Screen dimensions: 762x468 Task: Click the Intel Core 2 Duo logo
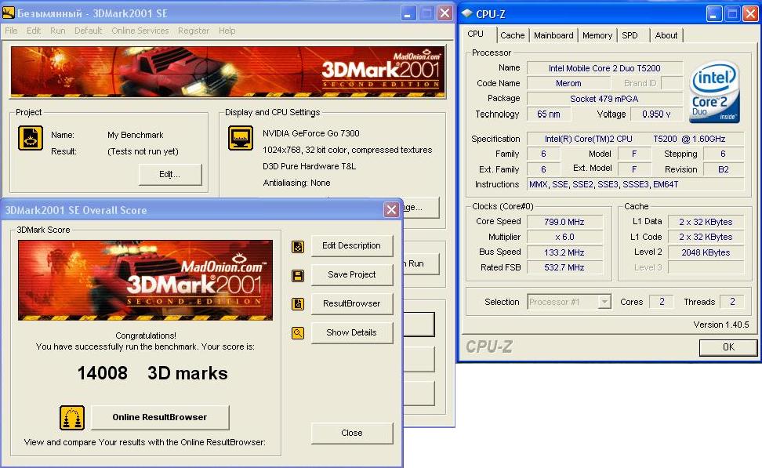pos(714,92)
